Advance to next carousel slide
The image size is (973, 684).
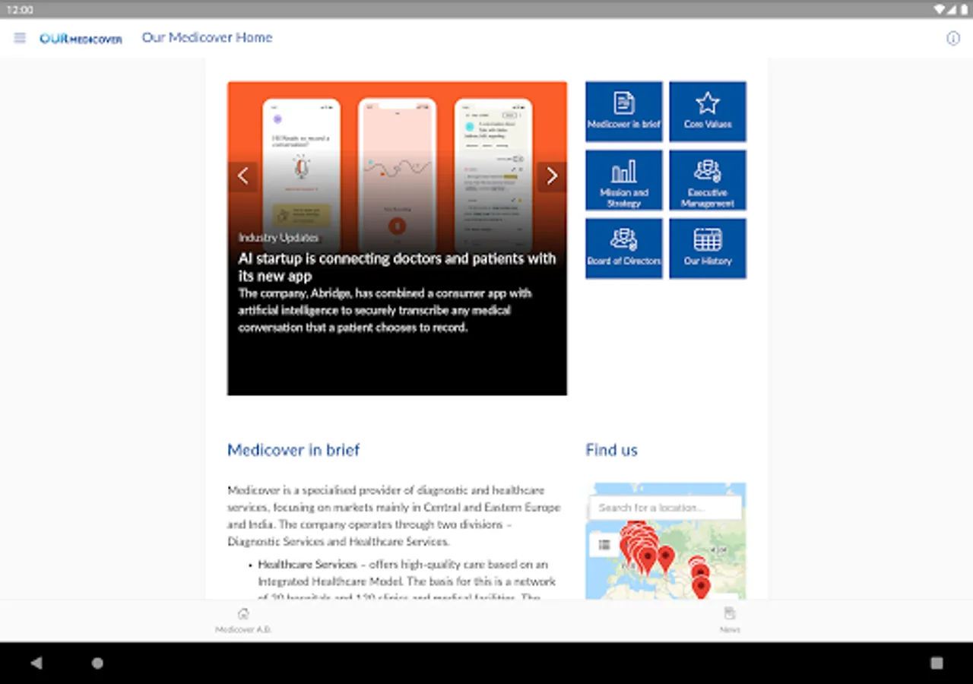tap(552, 176)
